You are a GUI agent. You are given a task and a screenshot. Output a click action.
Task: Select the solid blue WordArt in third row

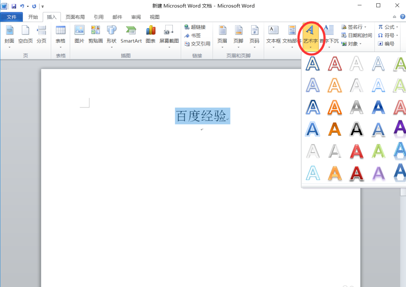(378, 107)
